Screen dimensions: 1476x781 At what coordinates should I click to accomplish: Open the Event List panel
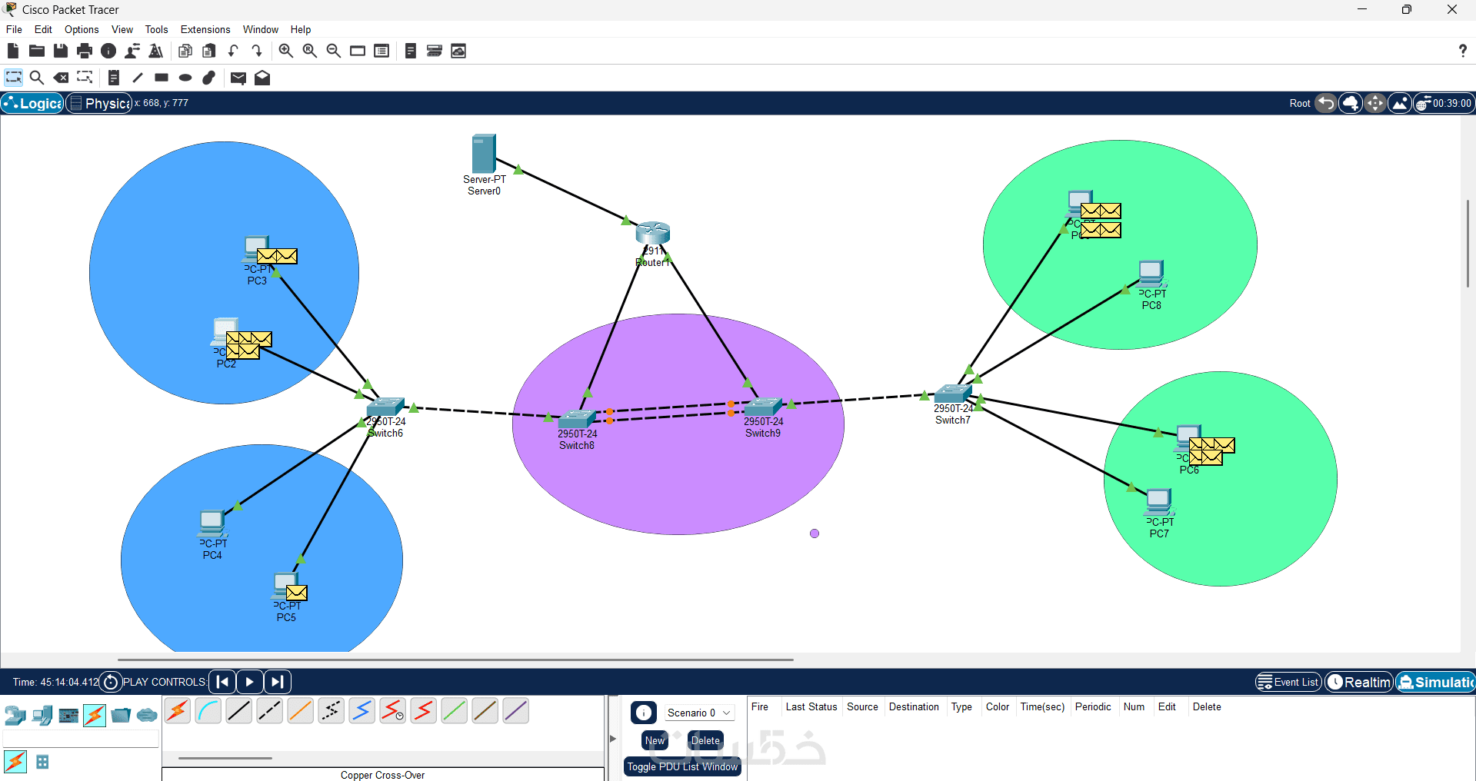click(1288, 682)
